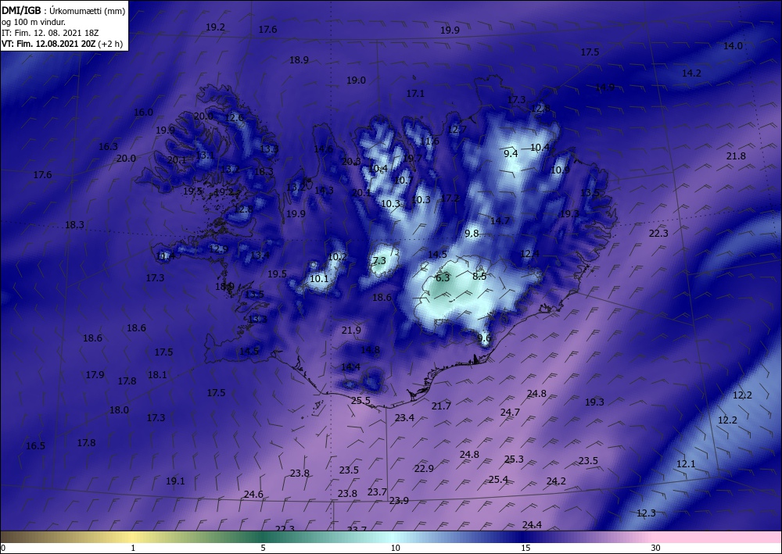The height and width of the screenshot is (554, 782).
Task: Click the 9.4 value in the northeast
Action: 511,153
